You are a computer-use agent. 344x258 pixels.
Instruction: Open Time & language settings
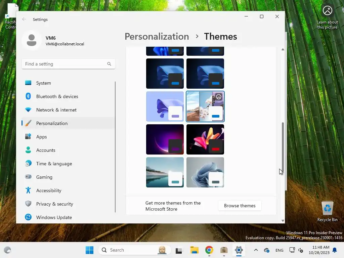click(x=68, y=164)
